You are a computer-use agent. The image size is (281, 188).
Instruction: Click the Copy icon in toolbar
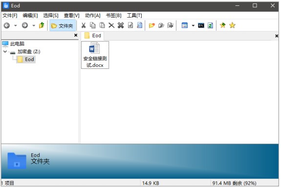[x=93, y=25]
